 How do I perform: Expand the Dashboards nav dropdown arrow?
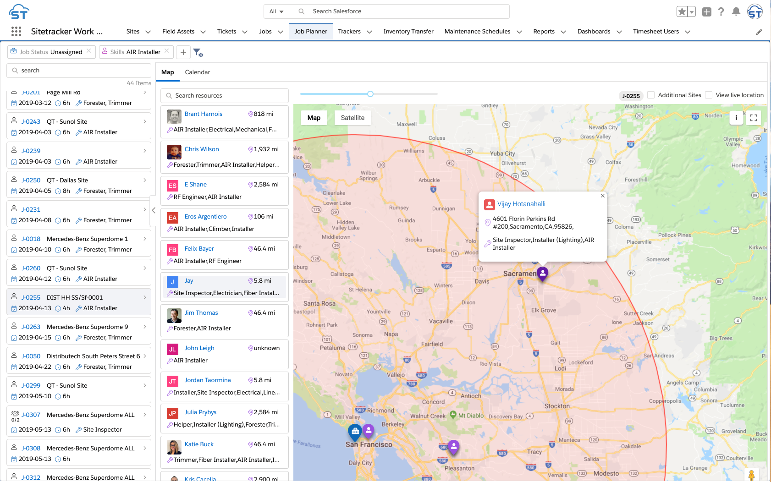click(619, 32)
